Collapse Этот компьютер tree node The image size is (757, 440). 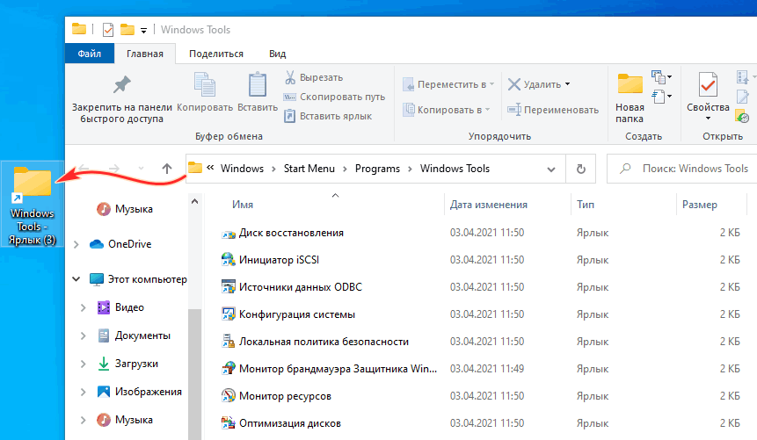point(76,279)
